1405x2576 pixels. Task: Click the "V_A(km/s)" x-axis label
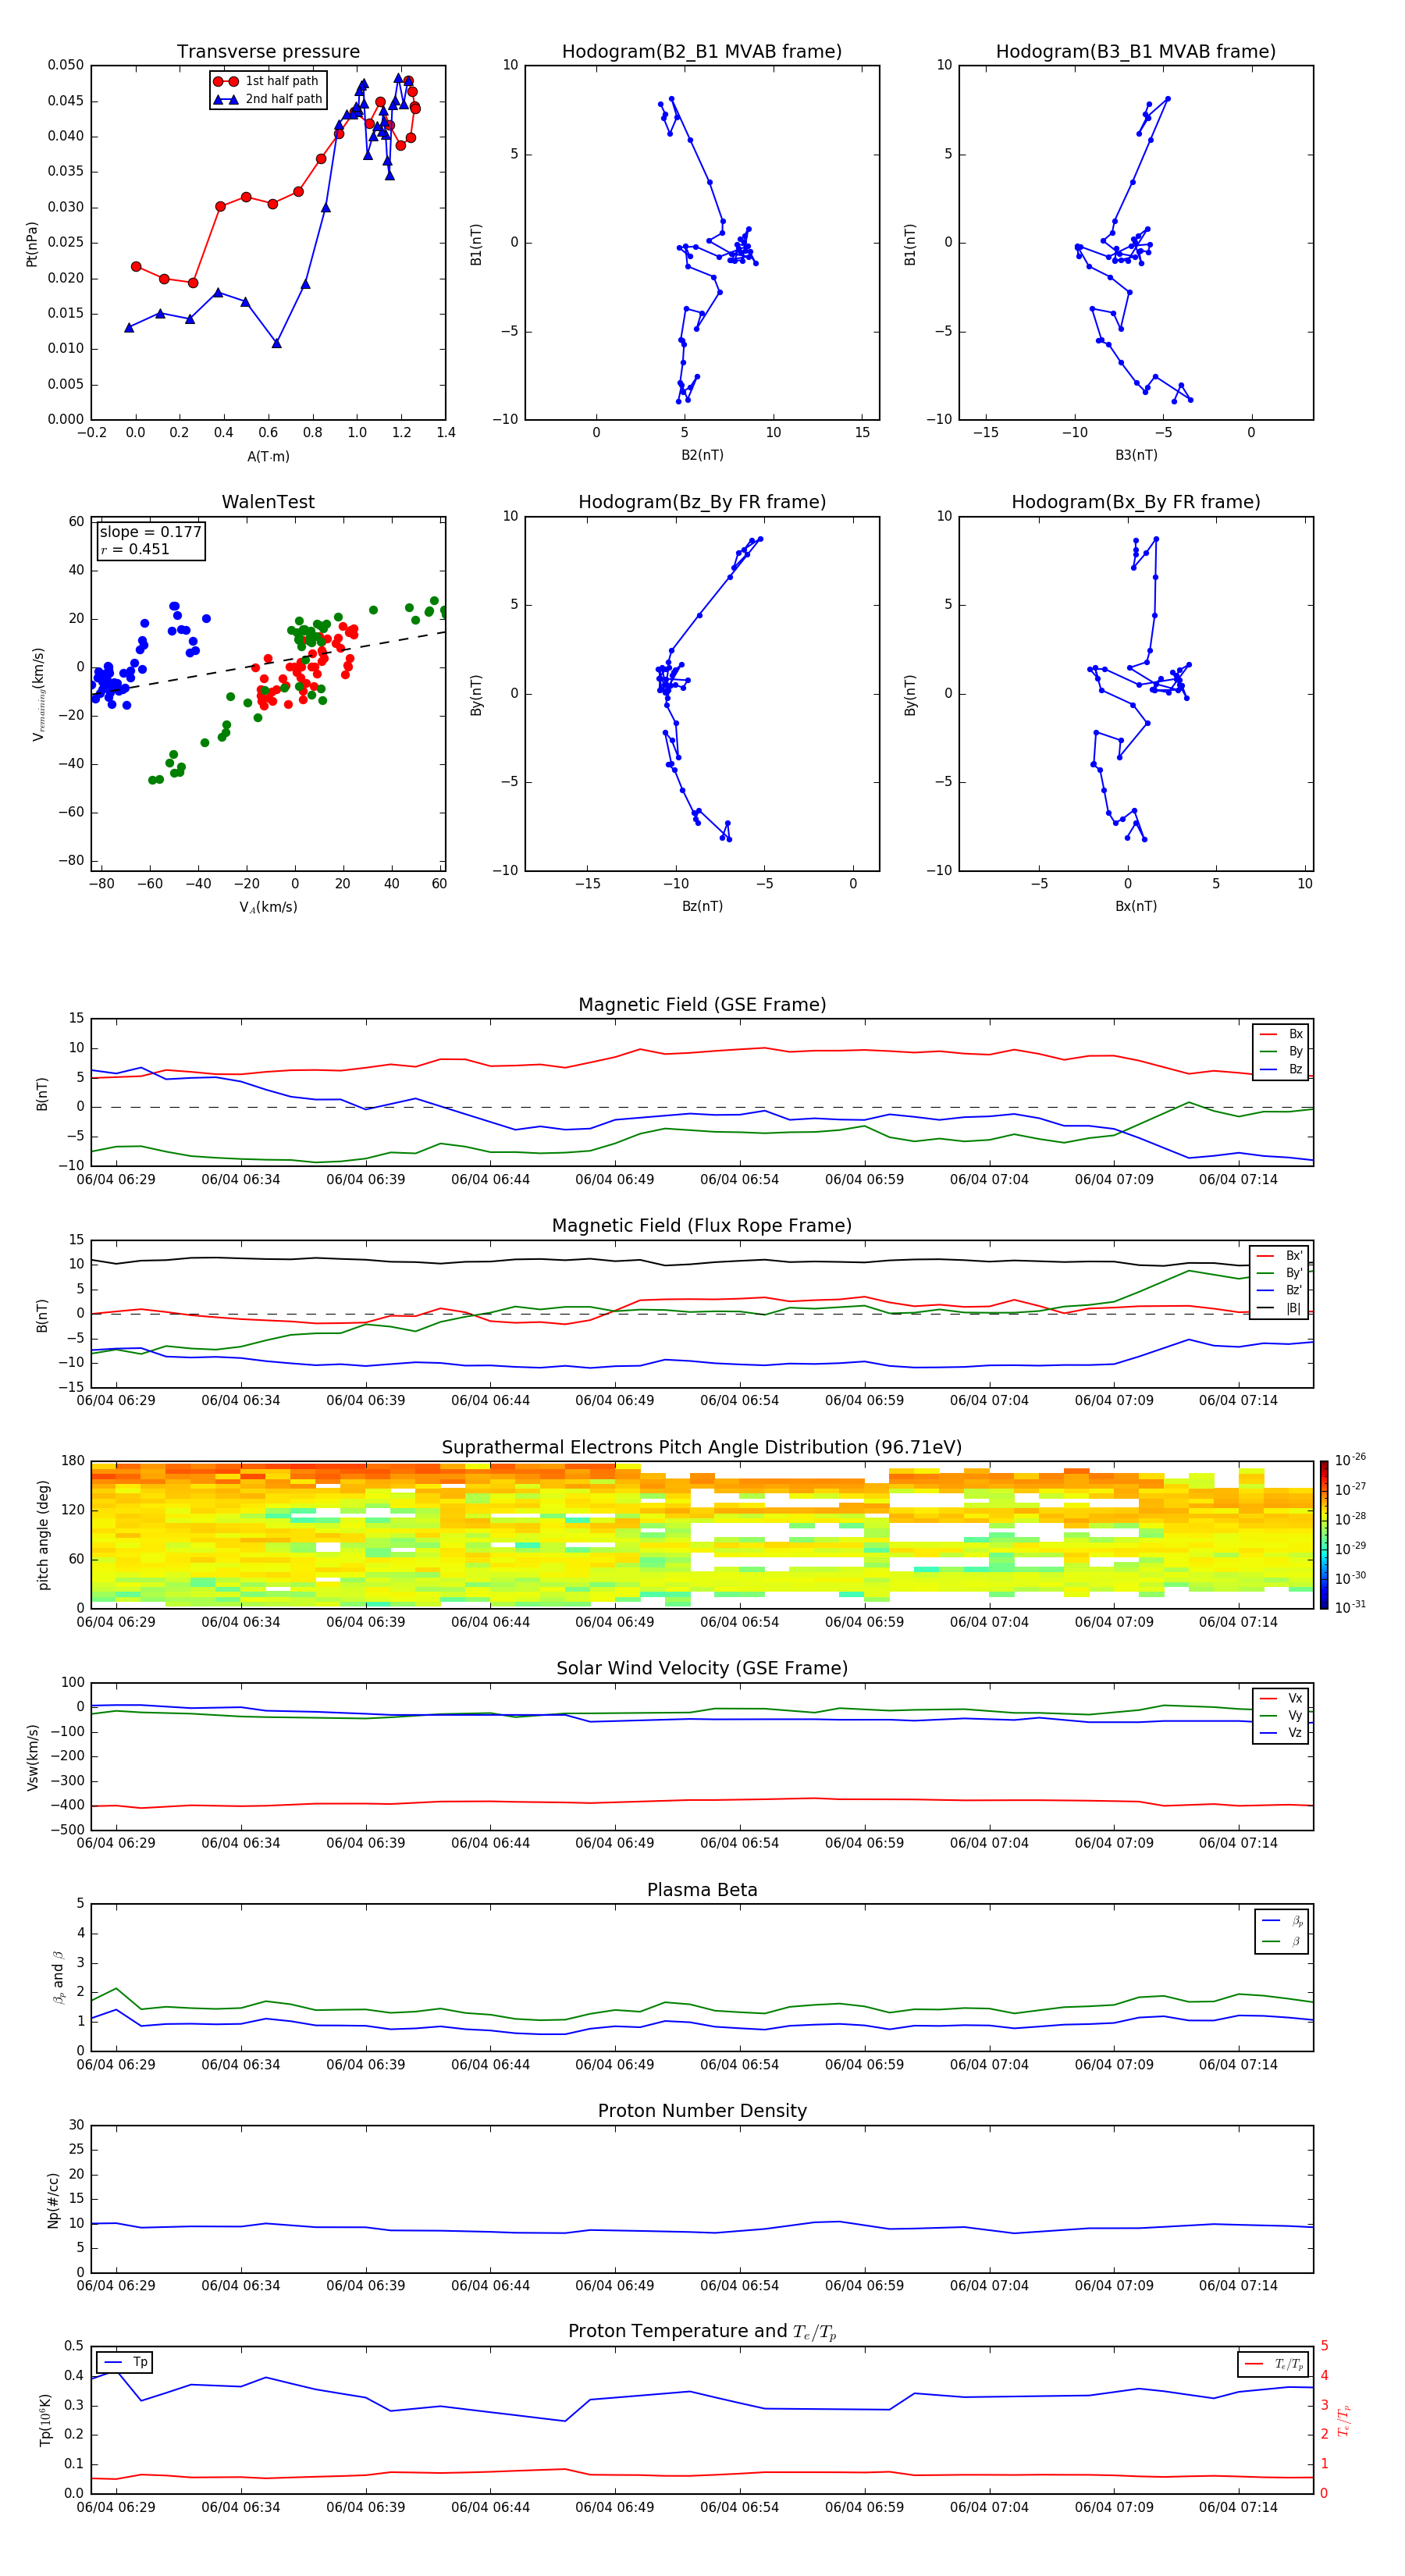(x=268, y=907)
